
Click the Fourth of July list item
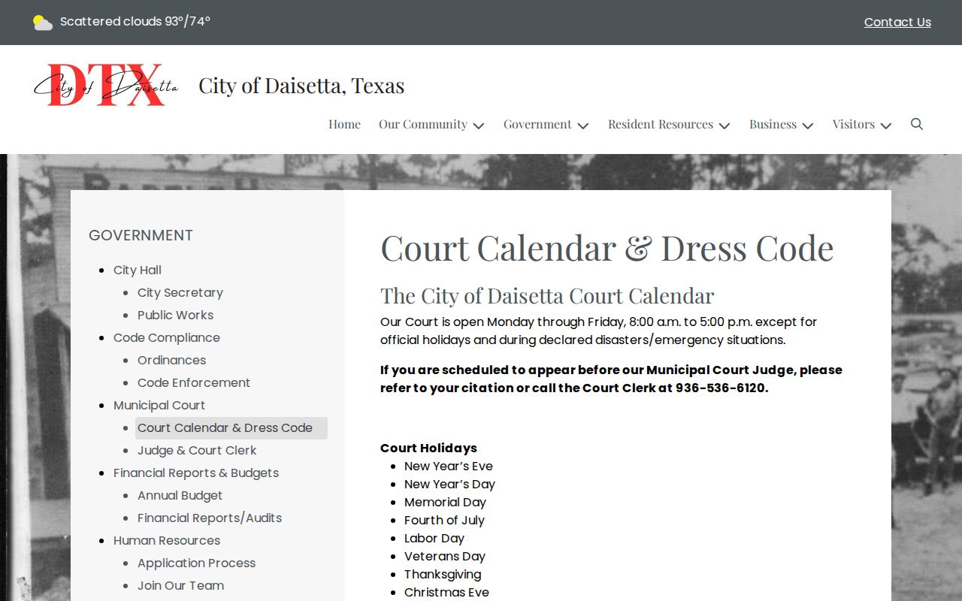444,520
